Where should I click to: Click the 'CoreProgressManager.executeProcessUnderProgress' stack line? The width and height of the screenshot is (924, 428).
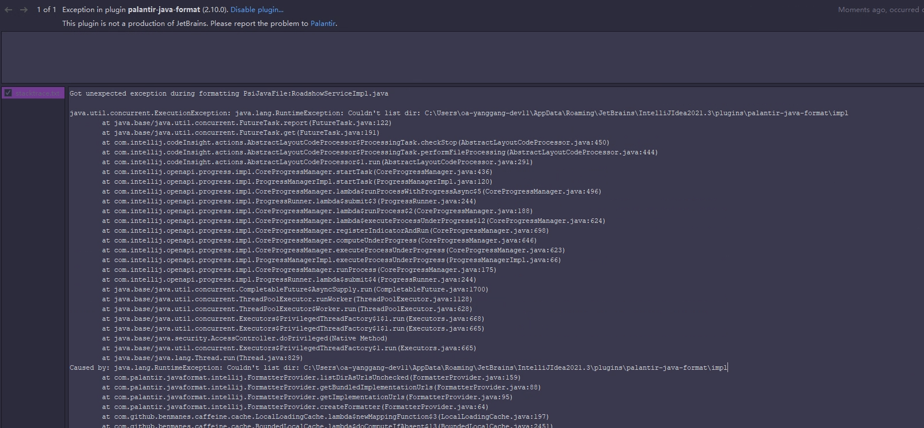[x=334, y=250]
